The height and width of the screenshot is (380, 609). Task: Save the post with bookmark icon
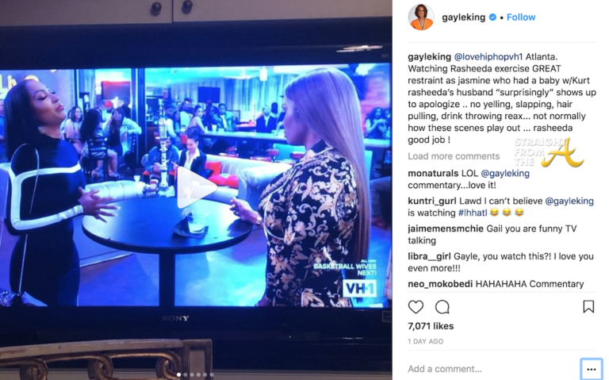(x=588, y=306)
